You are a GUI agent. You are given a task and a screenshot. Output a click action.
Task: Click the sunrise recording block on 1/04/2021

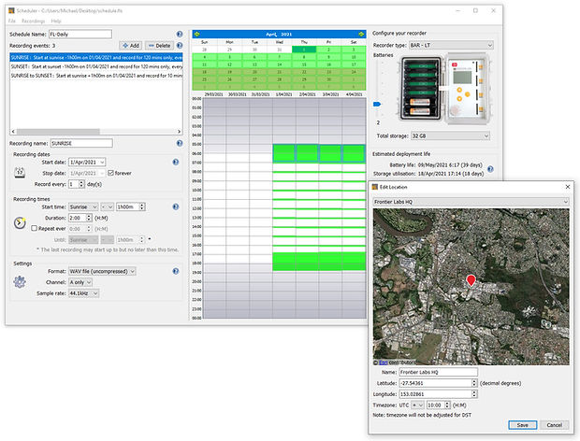[x=283, y=153]
